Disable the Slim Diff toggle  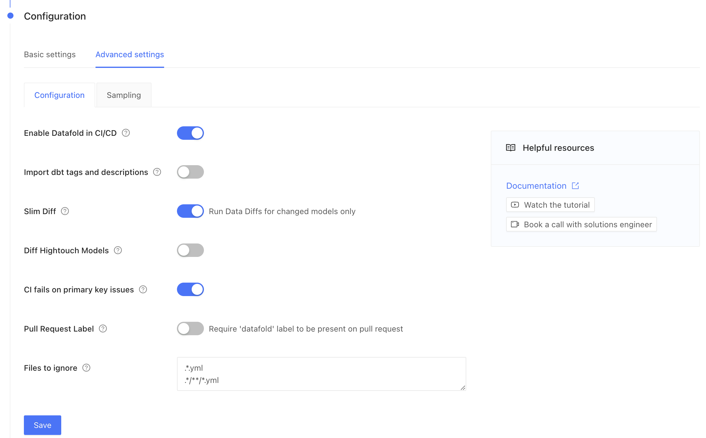190,211
